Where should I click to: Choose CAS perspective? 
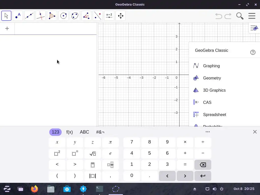(x=224, y=102)
